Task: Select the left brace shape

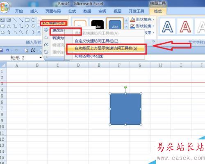Action: pos(27,32)
